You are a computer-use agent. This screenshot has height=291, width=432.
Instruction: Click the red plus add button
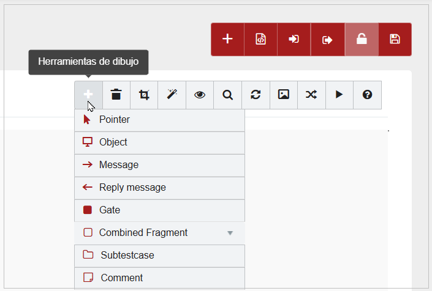[x=227, y=40]
